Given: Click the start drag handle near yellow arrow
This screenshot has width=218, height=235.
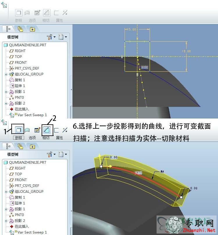Looking at the screenshot, I should [101, 166].
